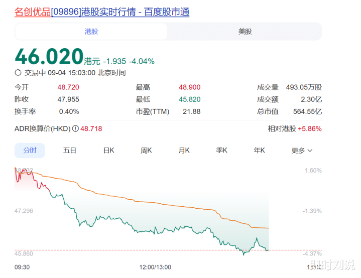The width and height of the screenshot is (361, 278).
Task: Click the 今开 value 48.720
Action: 68,87
